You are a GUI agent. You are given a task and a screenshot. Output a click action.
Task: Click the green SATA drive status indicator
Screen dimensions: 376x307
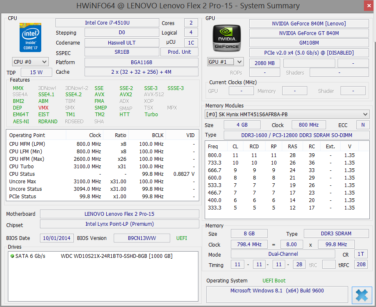click(x=12, y=256)
